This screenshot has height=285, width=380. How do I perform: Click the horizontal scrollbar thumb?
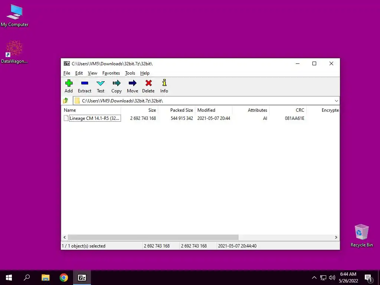click(x=153, y=237)
